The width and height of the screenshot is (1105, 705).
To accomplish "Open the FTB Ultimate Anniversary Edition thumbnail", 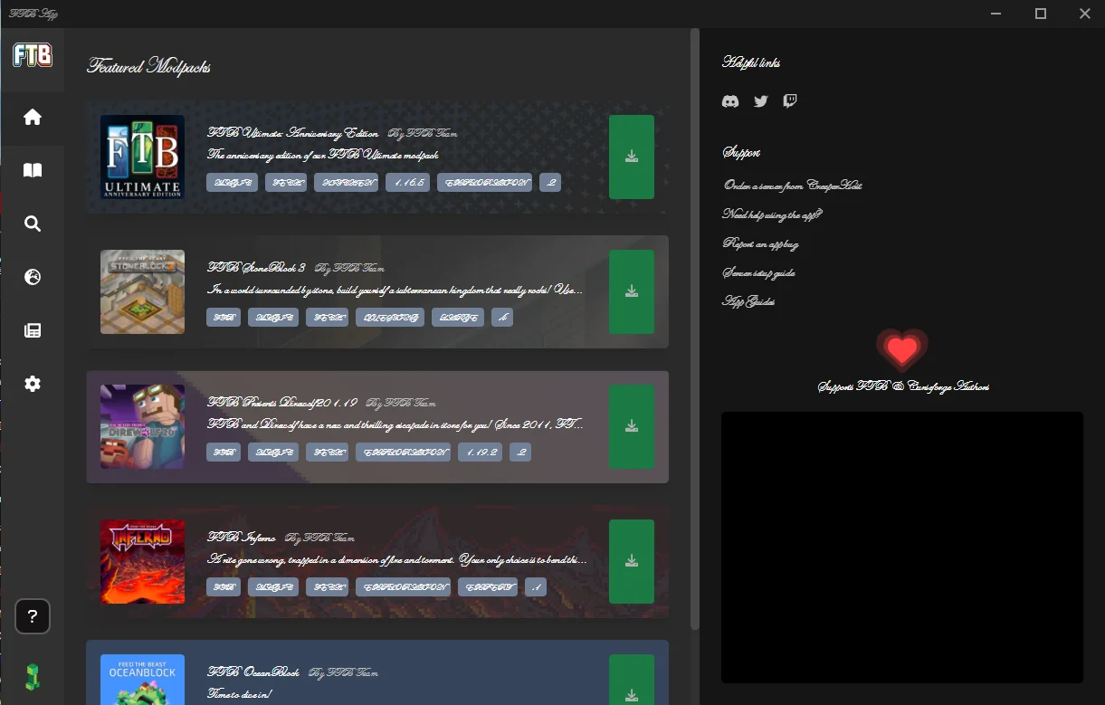I will (x=142, y=157).
